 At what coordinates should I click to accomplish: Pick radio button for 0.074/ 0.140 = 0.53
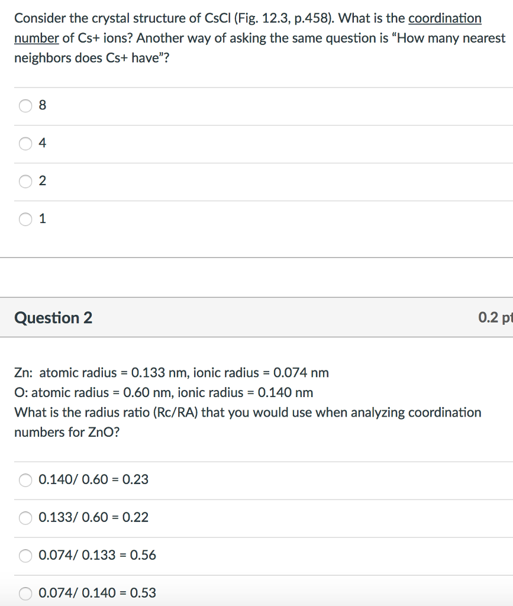pos(25,593)
